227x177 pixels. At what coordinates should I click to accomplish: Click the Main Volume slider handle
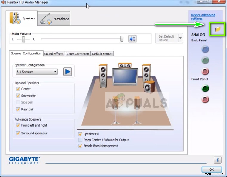click(122, 39)
